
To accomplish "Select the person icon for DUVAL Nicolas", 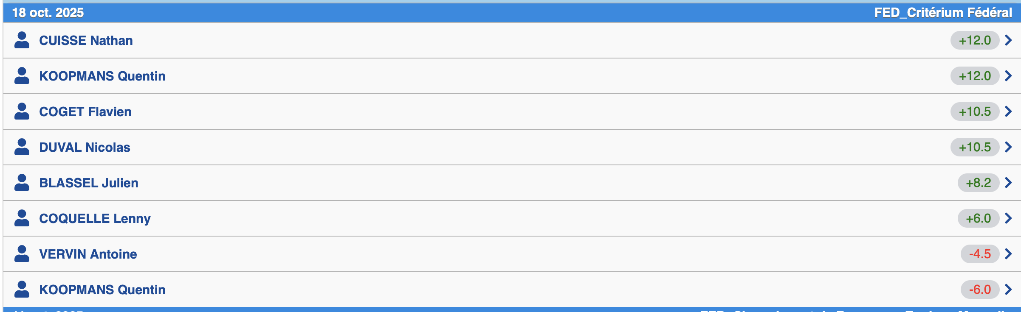I will click(22, 147).
